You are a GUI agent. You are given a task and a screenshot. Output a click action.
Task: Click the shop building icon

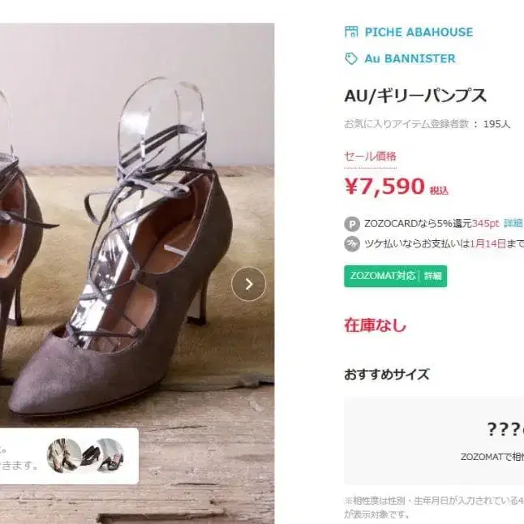[351, 32]
